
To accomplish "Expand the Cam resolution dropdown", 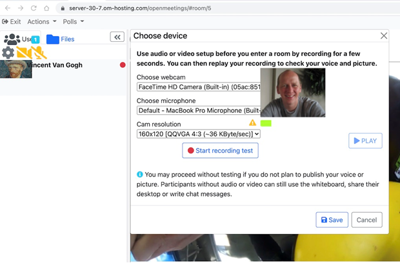I will 199,134.
